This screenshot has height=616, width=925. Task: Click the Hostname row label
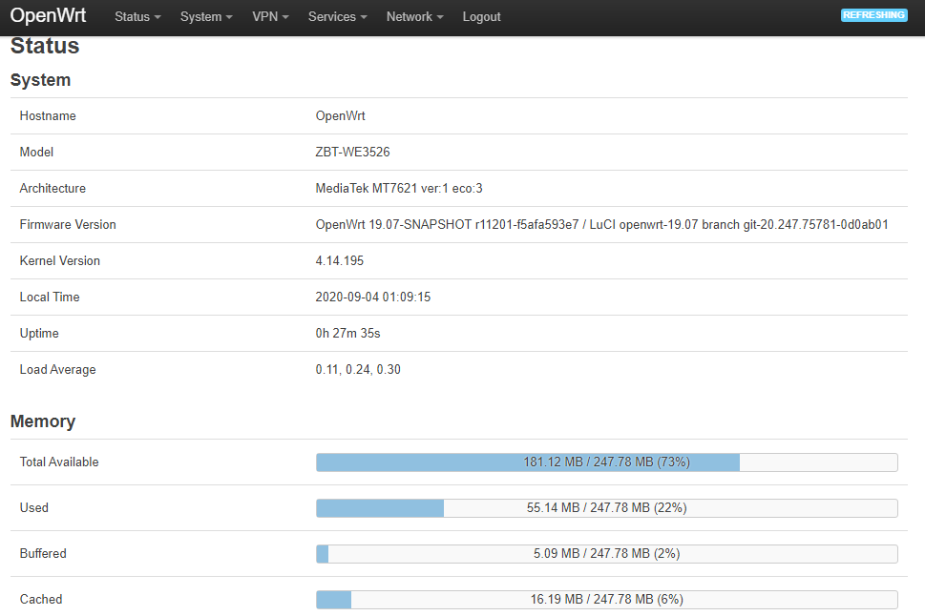(x=48, y=116)
